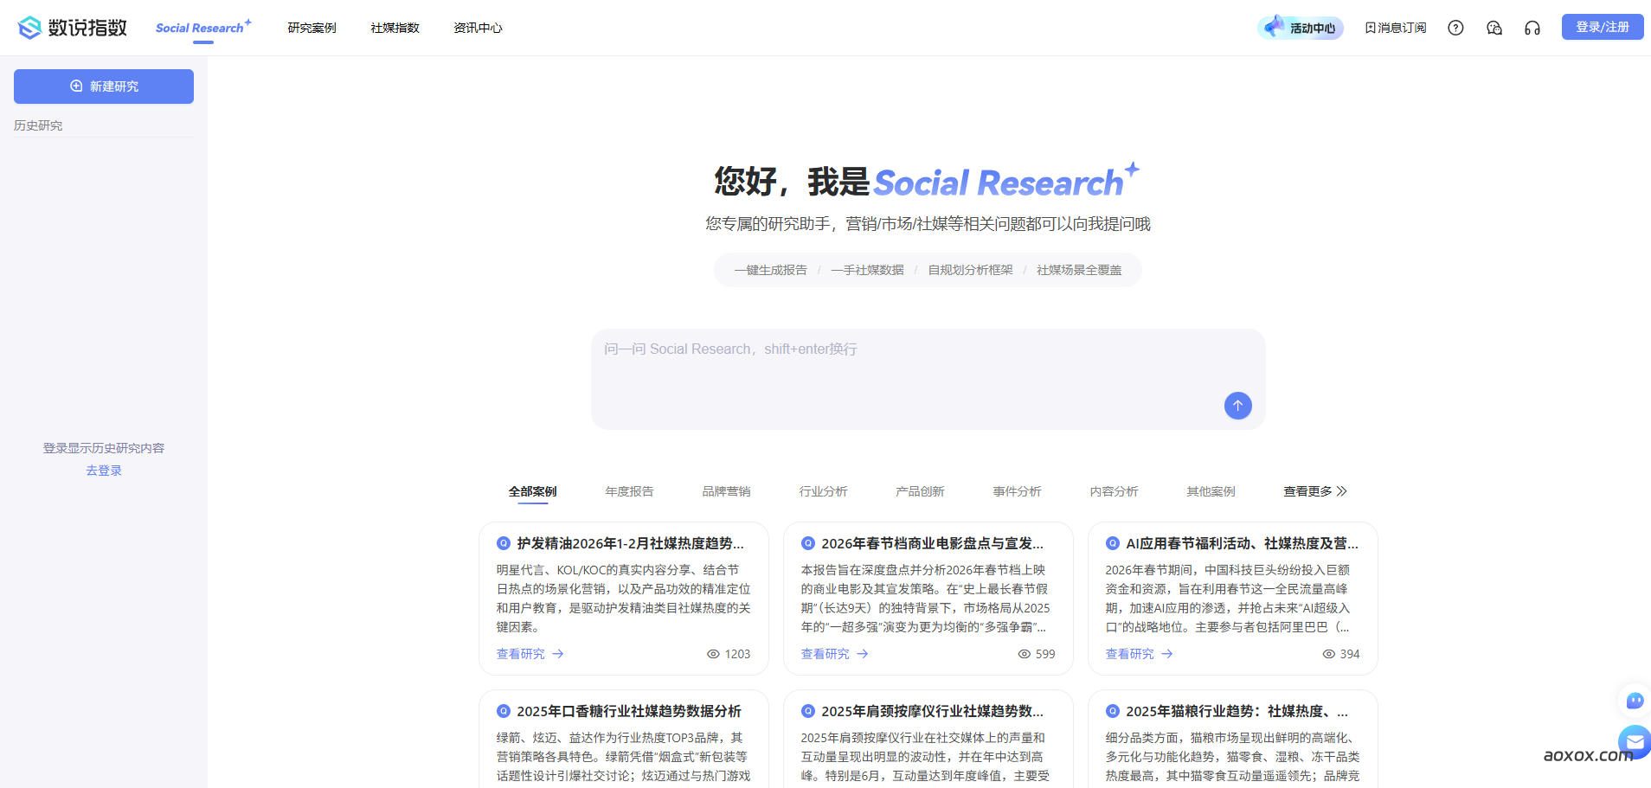This screenshot has height=788, width=1651.
Task: Select the 年度报告 tab
Action: [629, 491]
